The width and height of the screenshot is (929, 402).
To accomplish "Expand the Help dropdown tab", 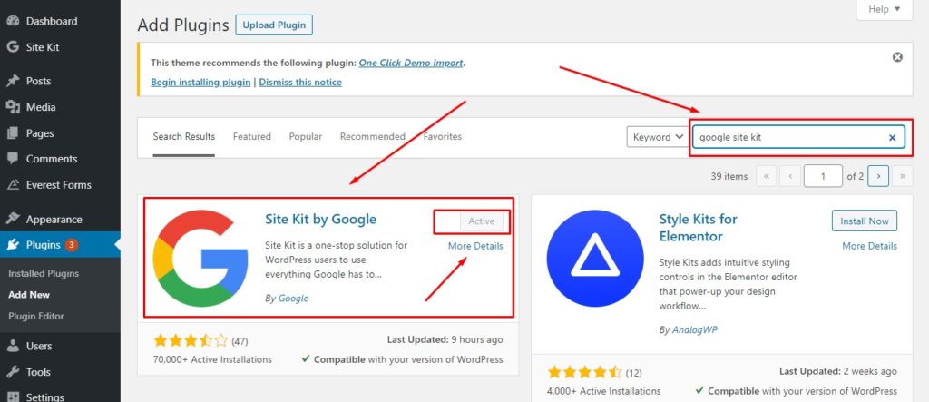I will [x=884, y=9].
